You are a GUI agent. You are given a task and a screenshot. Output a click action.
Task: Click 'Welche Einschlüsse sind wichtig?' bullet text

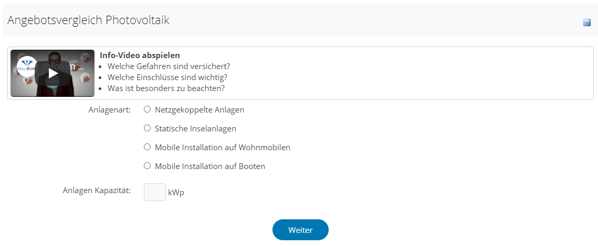(167, 77)
